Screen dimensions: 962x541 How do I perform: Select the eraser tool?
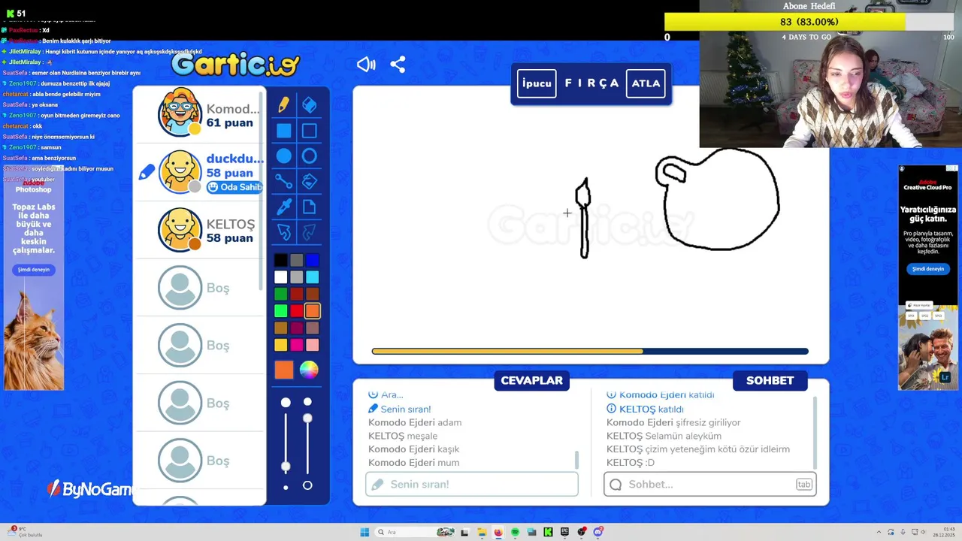[x=309, y=105]
